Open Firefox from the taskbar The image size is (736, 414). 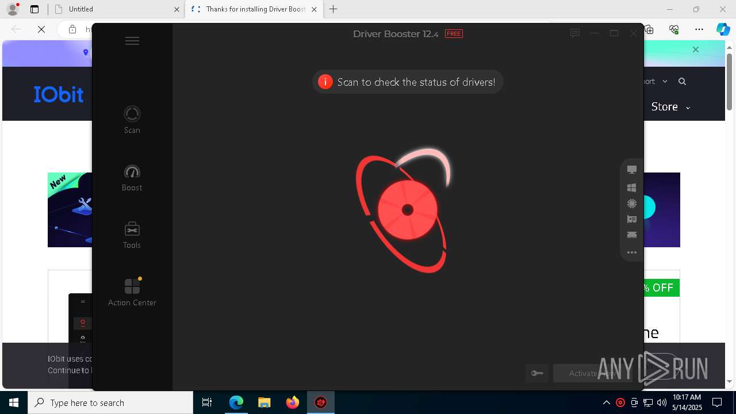point(292,403)
